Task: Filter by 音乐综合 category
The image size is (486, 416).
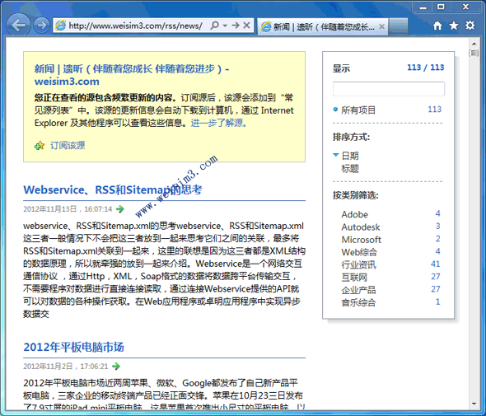Action: coord(358,302)
